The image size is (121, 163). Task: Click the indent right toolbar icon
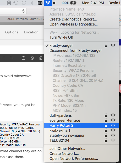(x=12, y=58)
